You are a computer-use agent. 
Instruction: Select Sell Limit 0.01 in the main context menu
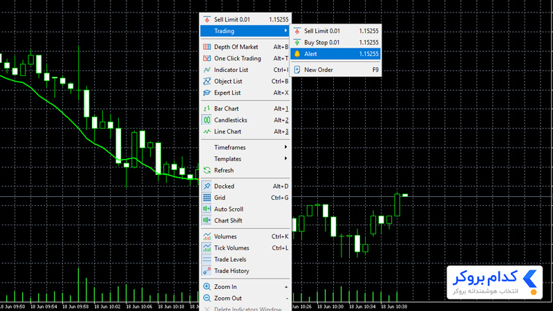pos(245,19)
